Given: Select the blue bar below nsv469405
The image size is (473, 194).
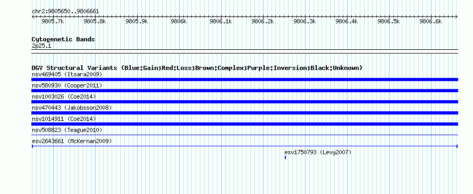Looking at the screenshot, I should tap(245, 80).
